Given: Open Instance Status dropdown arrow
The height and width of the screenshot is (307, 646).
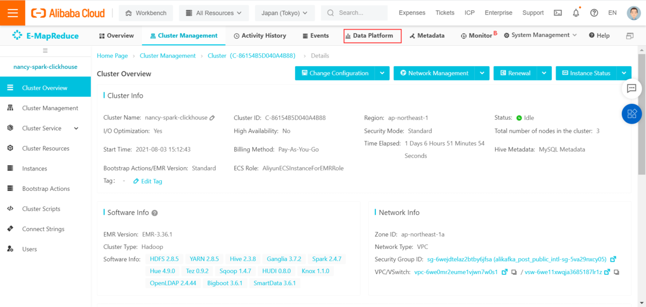Looking at the screenshot, I should [x=624, y=73].
